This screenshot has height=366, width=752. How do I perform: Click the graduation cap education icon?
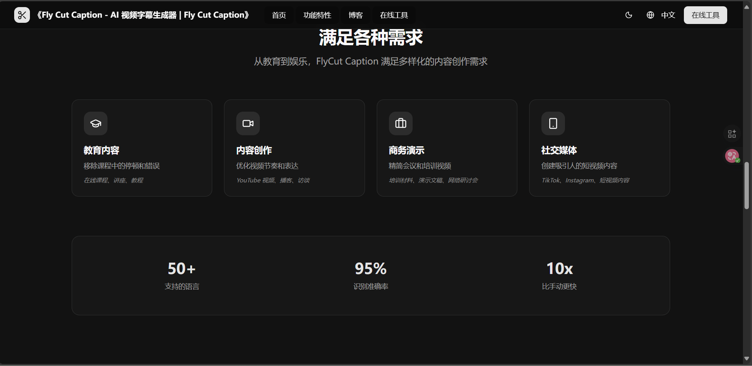click(x=96, y=123)
